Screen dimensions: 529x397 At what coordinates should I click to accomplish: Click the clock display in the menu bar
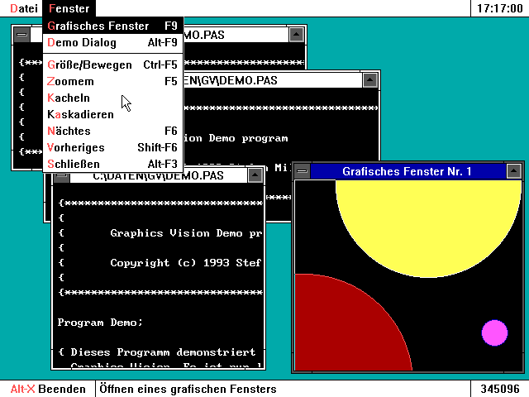click(x=500, y=8)
